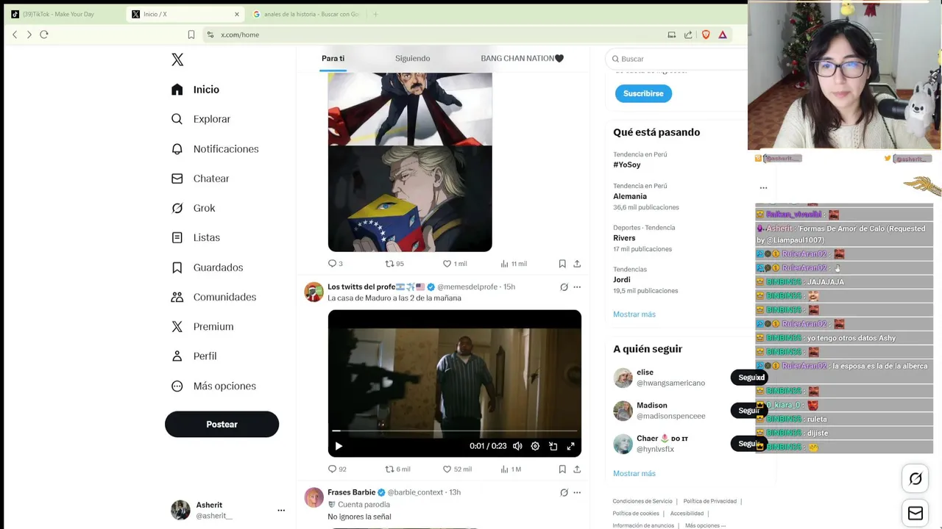The width and height of the screenshot is (942, 529).
Task: Open more options on Frases Barbie post
Action: (577, 492)
